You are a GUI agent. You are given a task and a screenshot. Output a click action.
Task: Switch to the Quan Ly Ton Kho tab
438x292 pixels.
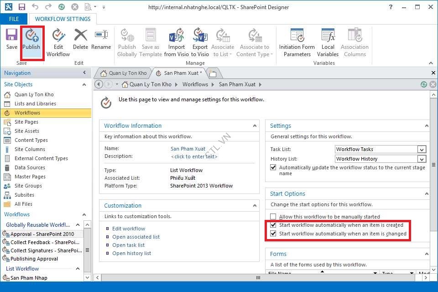(123, 73)
